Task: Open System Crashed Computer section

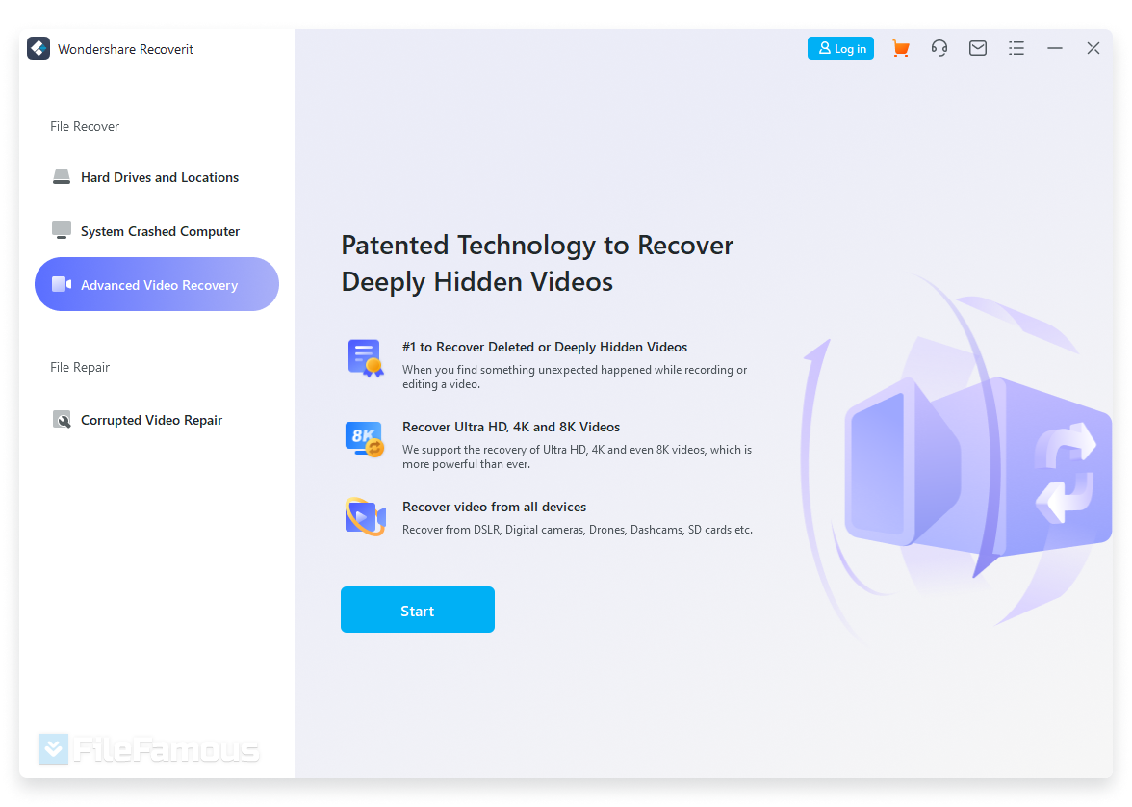Action: coord(157,231)
